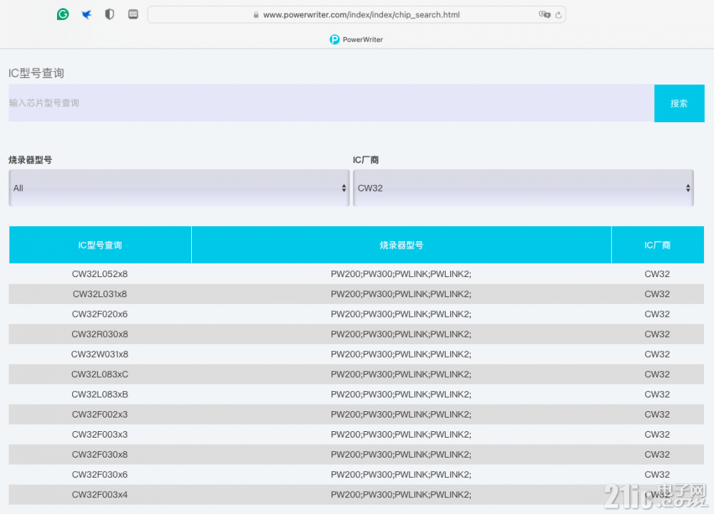The height and width of the screenshot is (514, 714).
Task: Click CW32 vendor cell in CW32L052x8 row
Action: coord(657,274)
